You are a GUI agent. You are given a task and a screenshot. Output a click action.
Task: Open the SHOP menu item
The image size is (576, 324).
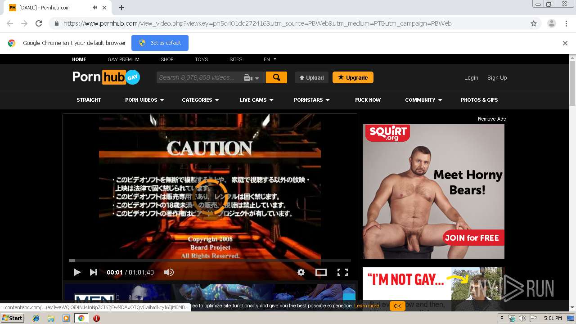[x=167, y=59]
